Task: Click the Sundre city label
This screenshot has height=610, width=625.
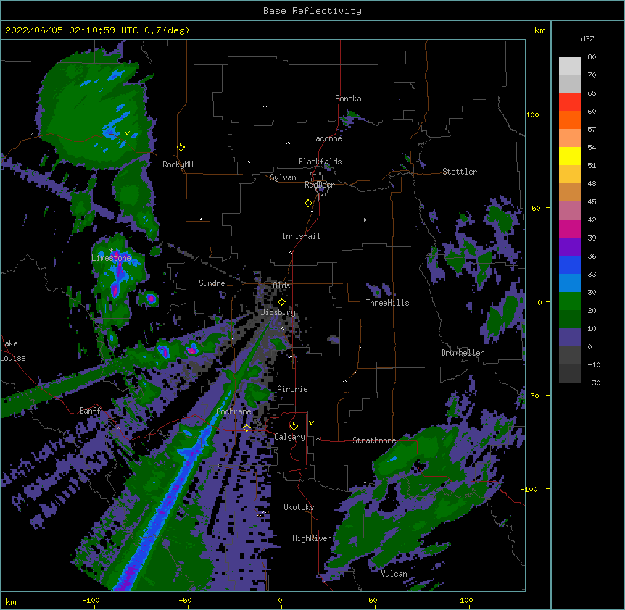Action: (x=212, y=283)
